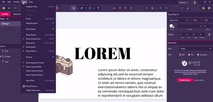Toggle Show Effects menu item
Image resolution: width=213 pixels, height=102 pixels.
pyautogui.click(x=38, y=51)
